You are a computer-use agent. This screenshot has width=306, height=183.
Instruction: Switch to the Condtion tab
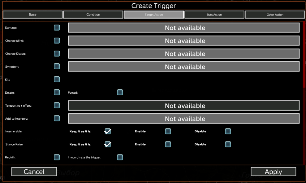pyautogui.click(x=93, y=15)
